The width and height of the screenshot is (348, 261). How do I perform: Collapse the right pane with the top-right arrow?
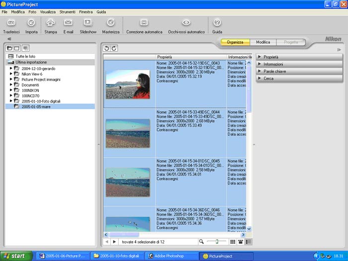[339, 50]
